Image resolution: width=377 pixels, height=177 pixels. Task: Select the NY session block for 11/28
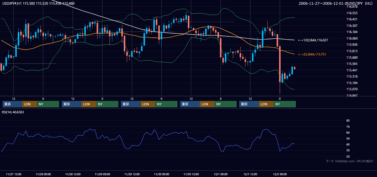[x=107, y=104]
